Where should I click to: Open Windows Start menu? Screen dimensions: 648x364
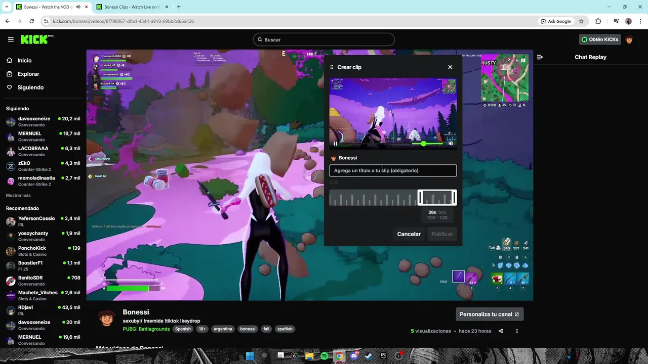point(250,356)
